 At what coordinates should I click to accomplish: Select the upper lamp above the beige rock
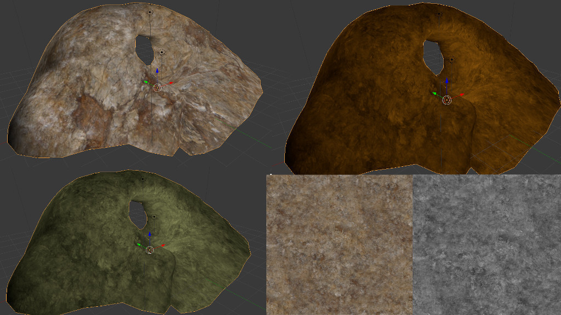tap(150, 11)
